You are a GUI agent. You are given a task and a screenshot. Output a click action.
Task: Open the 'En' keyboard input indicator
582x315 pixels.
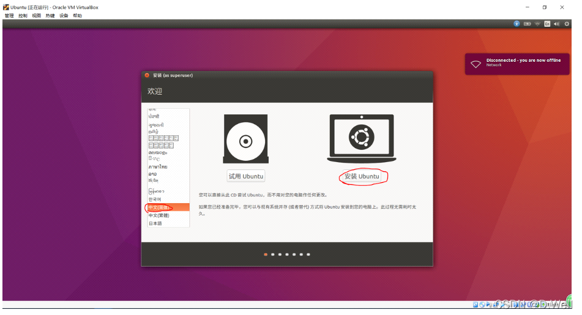click(547, 24)
